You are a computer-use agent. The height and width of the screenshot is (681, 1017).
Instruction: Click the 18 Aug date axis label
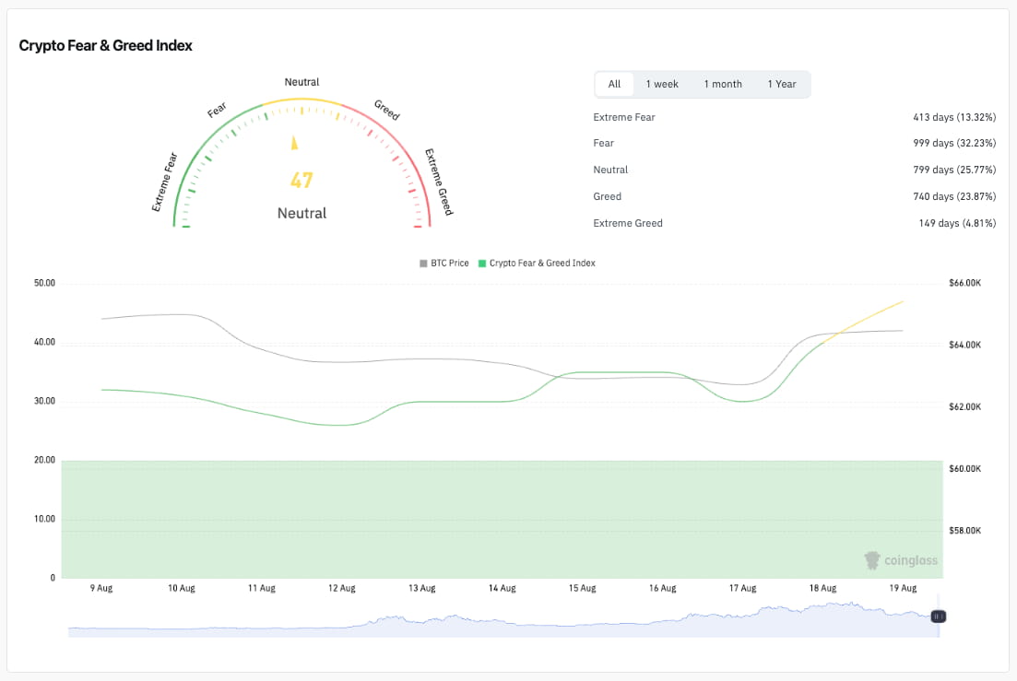pos(822,588)
